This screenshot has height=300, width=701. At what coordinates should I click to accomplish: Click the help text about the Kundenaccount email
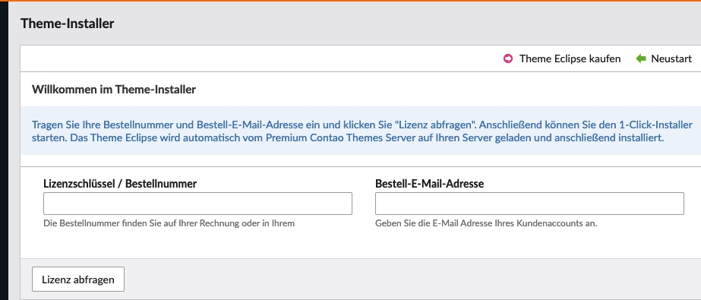pos(486,223)
